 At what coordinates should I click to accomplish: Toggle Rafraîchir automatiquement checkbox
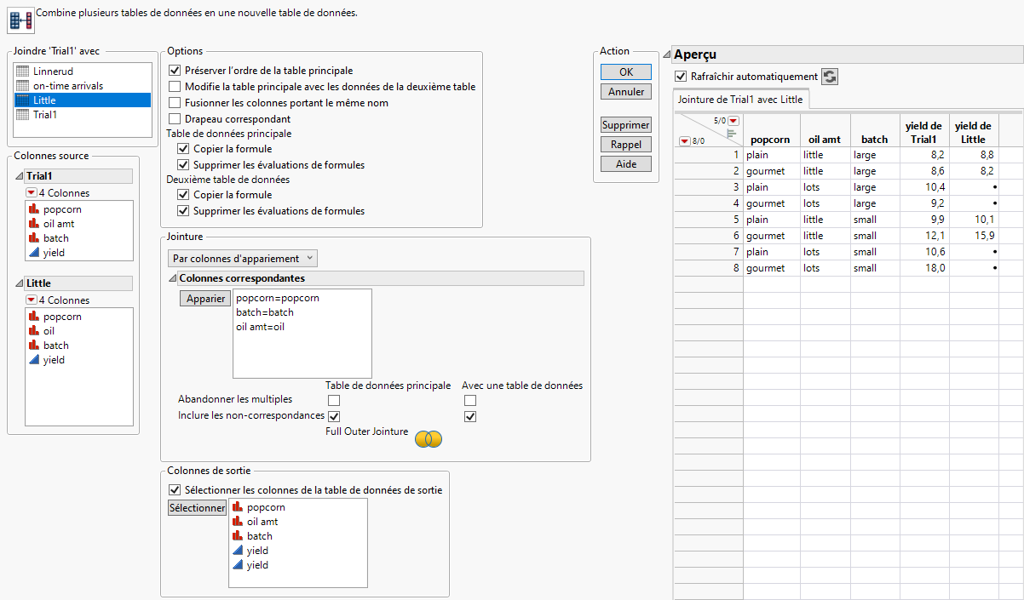681,77
